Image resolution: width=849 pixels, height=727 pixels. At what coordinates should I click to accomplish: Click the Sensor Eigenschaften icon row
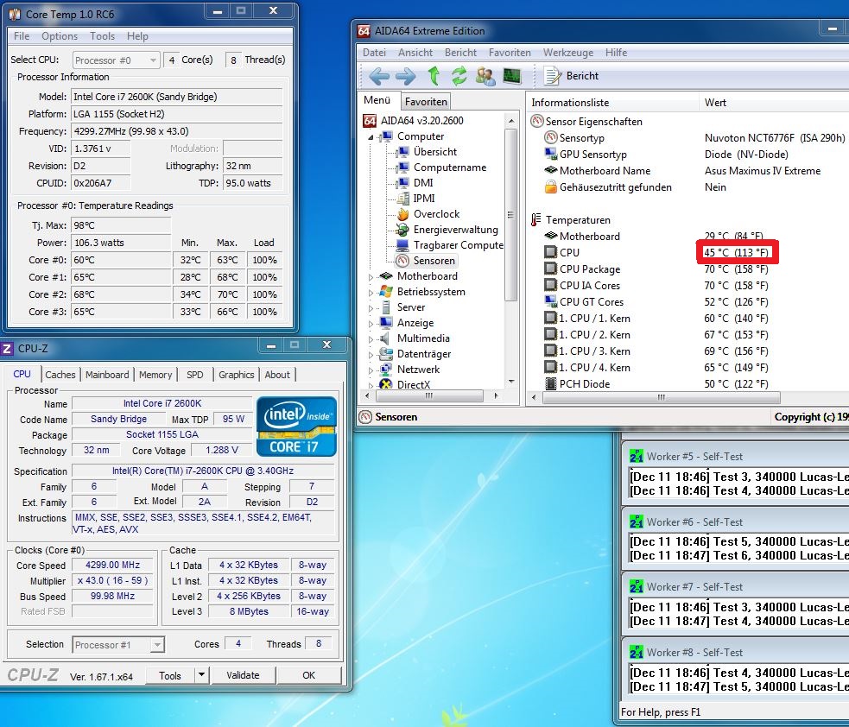(537, 121)
